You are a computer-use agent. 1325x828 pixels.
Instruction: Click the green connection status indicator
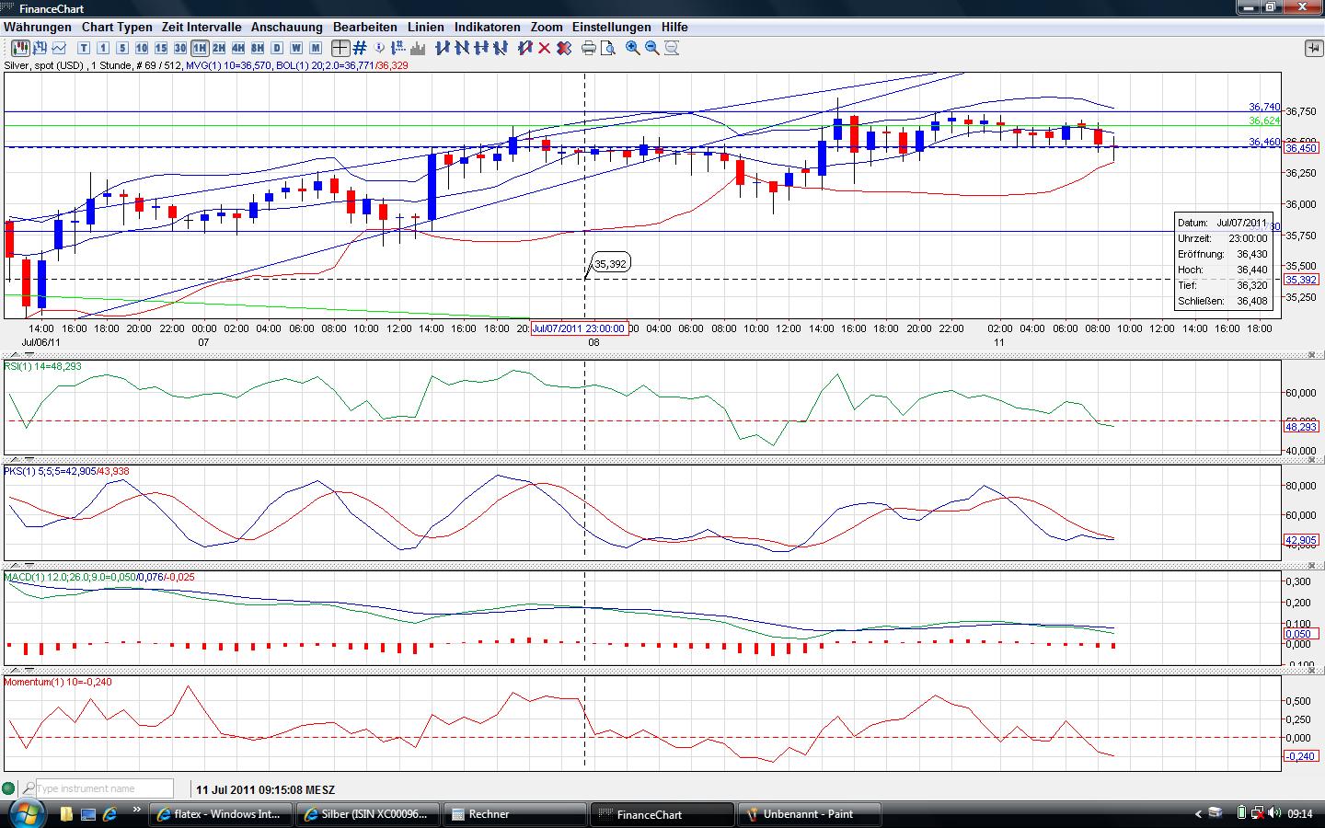(x=9, y=788)
